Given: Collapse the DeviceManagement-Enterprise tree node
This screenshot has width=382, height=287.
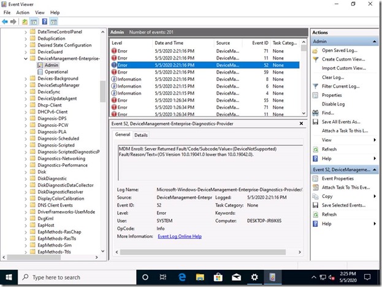Looking at the screenshot, I should point(25,58).
